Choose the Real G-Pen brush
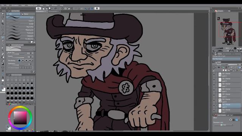This screenshot has height=136, width=242. 20,27
